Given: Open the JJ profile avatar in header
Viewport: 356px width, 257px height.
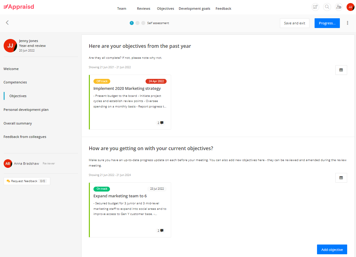Looking at the screenshot, I should pos(350,7).
